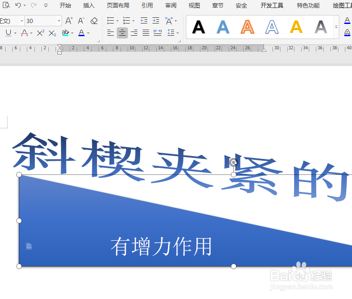Viewport: 352px width, 299px height.
Task: Click the rotation handle of the shape
Action: pyautogui.click(x=233, y=162)
